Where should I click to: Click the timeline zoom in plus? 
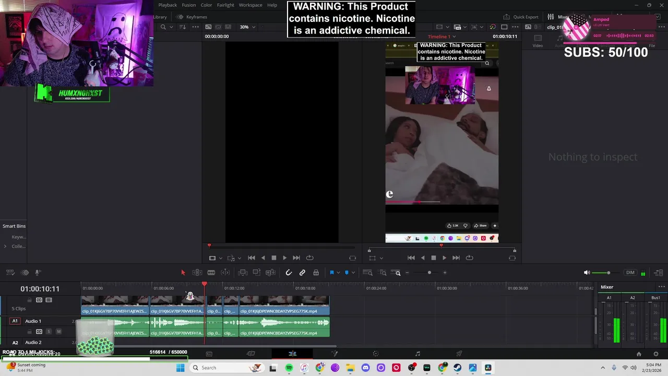pos(445,273)
